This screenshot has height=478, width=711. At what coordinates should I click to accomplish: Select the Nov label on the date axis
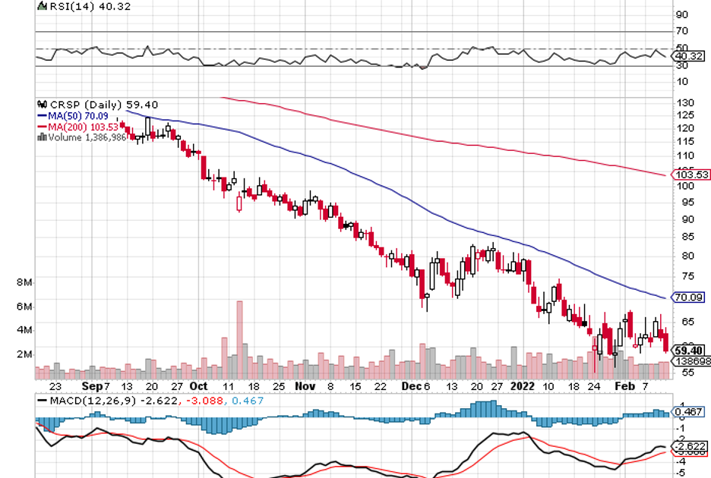(x=305, y=385)
